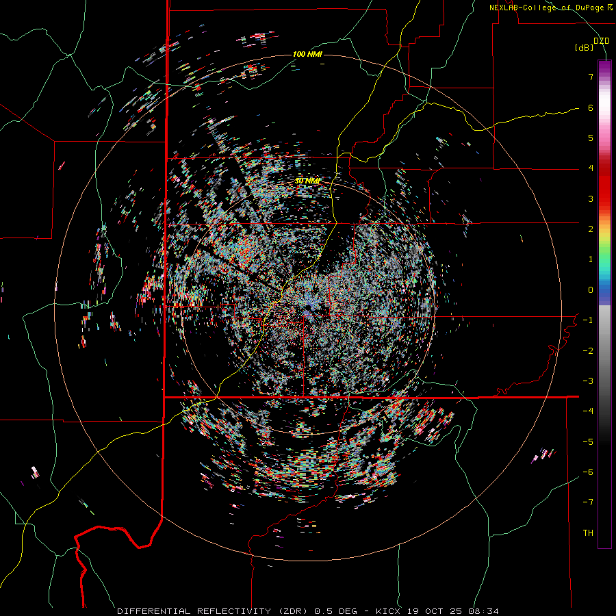Click the -2 value on color scale
Viewport: 616px width, 616px height.
(588, 350)
